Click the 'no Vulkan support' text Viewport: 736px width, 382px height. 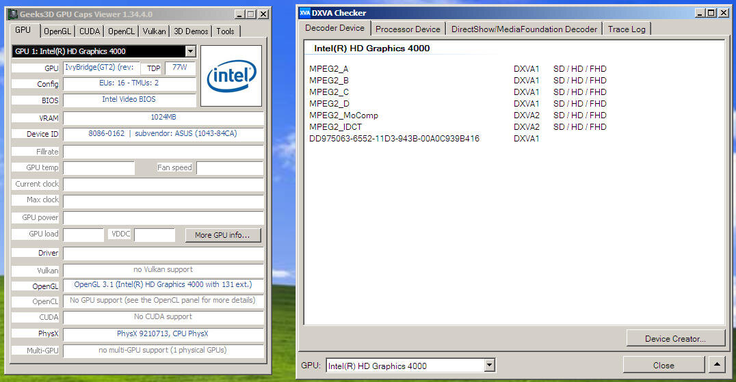click(163, 269)
